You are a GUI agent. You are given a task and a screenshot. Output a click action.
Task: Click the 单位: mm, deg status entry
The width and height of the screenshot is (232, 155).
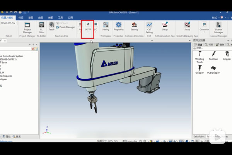click(130, 141)
